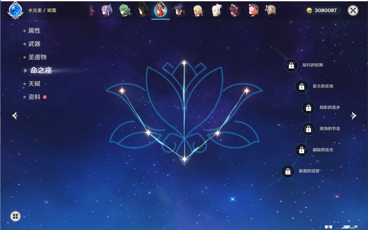Open the 资料 profile tab
This screenshot has width=368, height=230.
pos(34,97)
